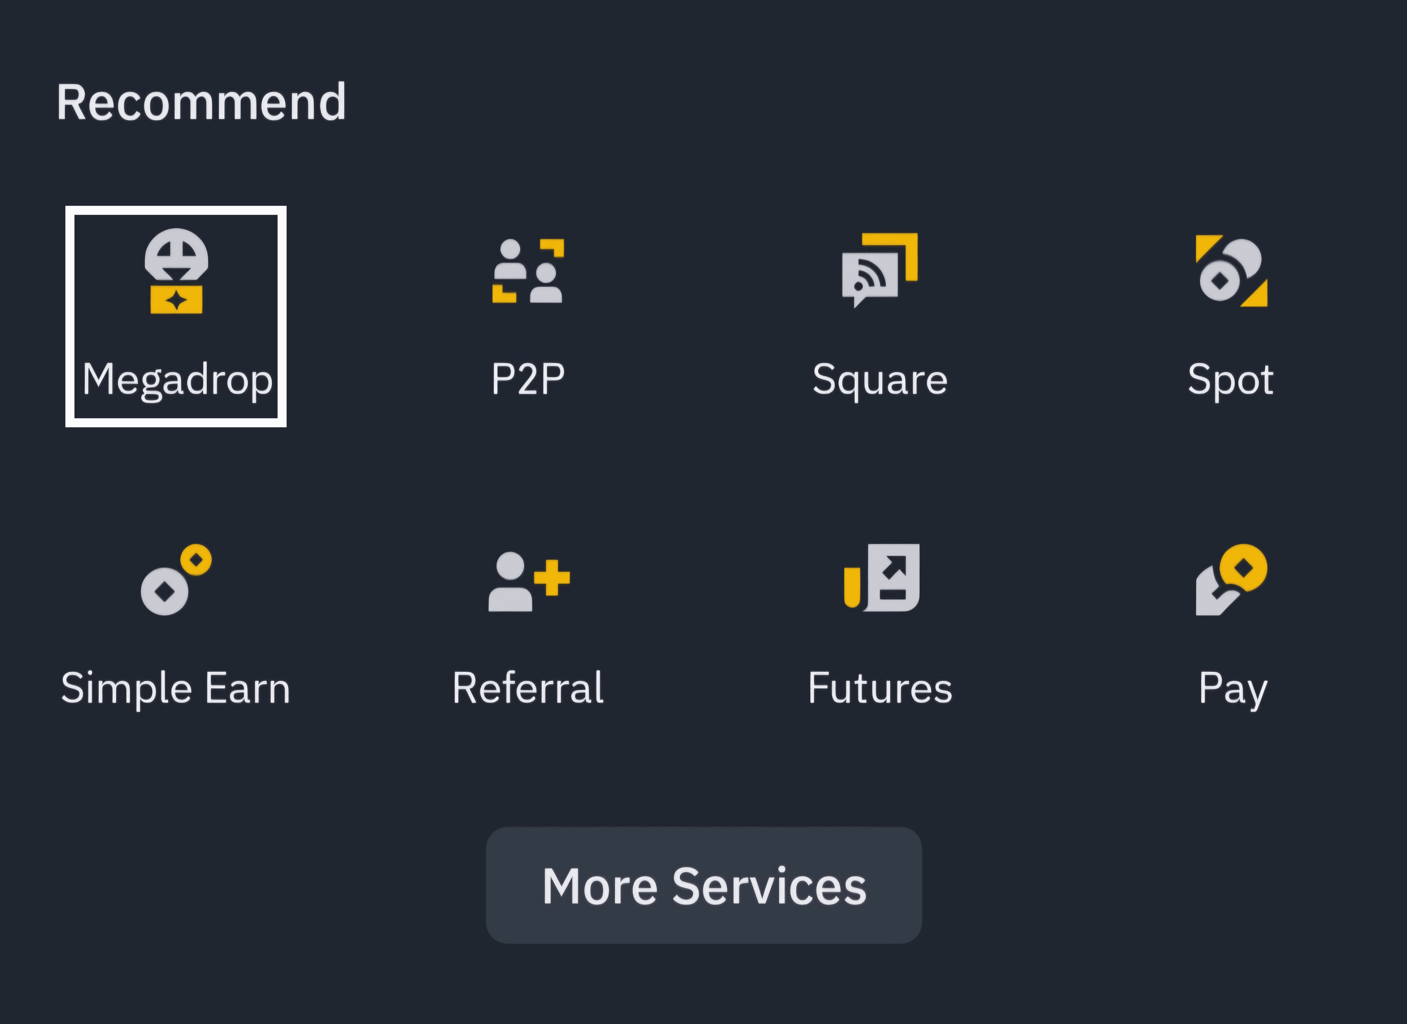Image resolution: width=1407 pixels, height=1024 pixels.
Task: Select the Referral text label
Action: [528, 688]
